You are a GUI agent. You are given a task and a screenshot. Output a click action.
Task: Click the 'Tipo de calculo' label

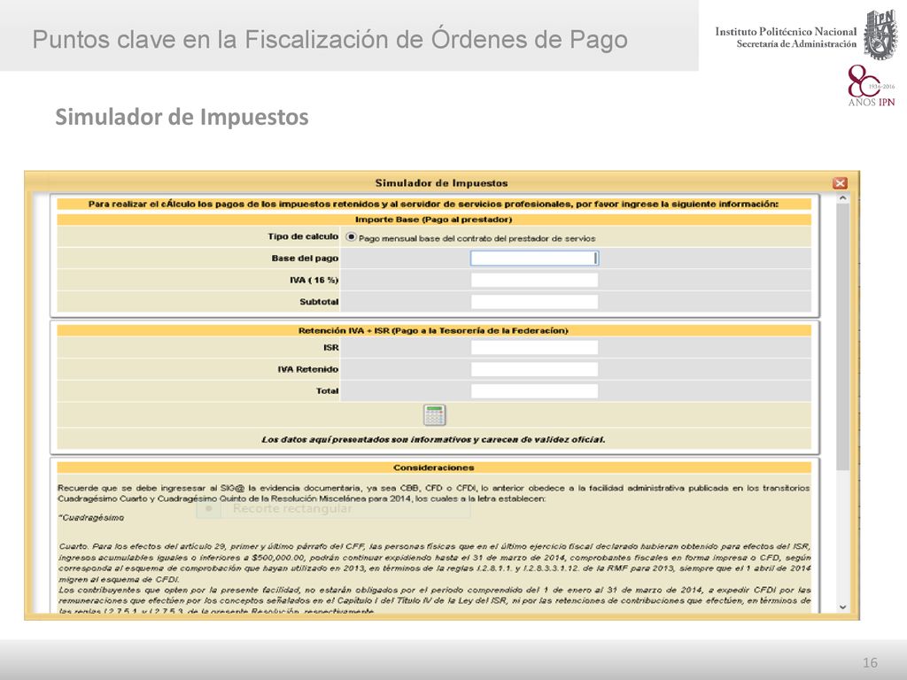coord(303,236)
